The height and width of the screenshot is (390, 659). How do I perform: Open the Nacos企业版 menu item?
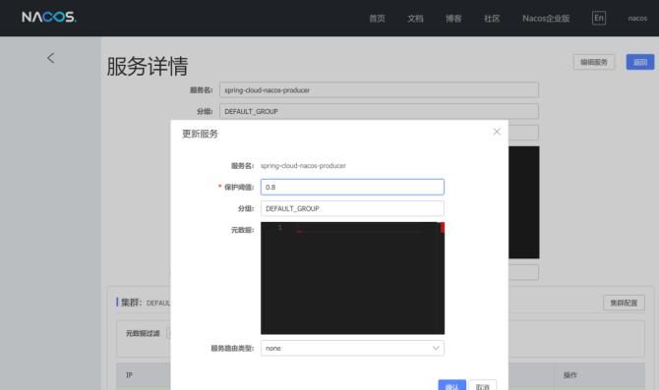pyautogui.click(x=546, y=19)
